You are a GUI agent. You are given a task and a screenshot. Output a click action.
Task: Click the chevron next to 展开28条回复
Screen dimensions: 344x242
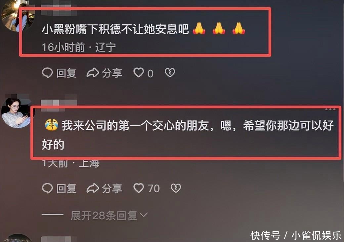144,215
